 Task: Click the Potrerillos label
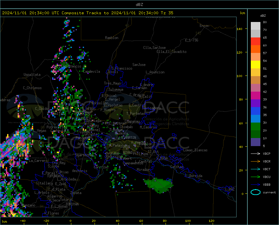[x=57, y=127]
